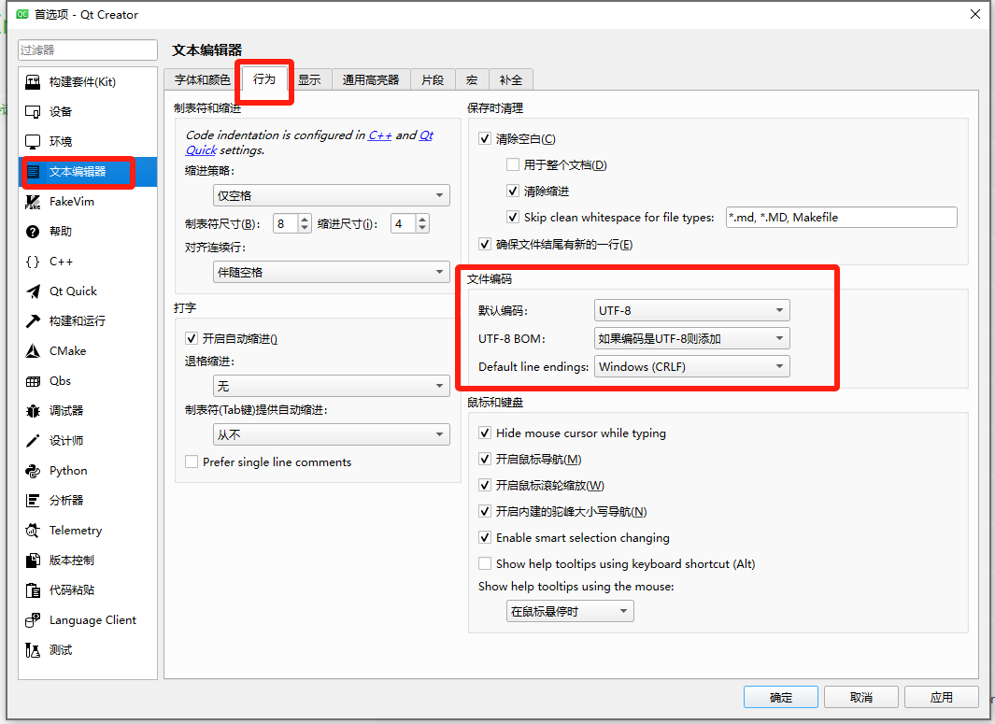Follow the Qt Quick settings link
Viewport: 995px width, 724px height.
click(309, 143)
